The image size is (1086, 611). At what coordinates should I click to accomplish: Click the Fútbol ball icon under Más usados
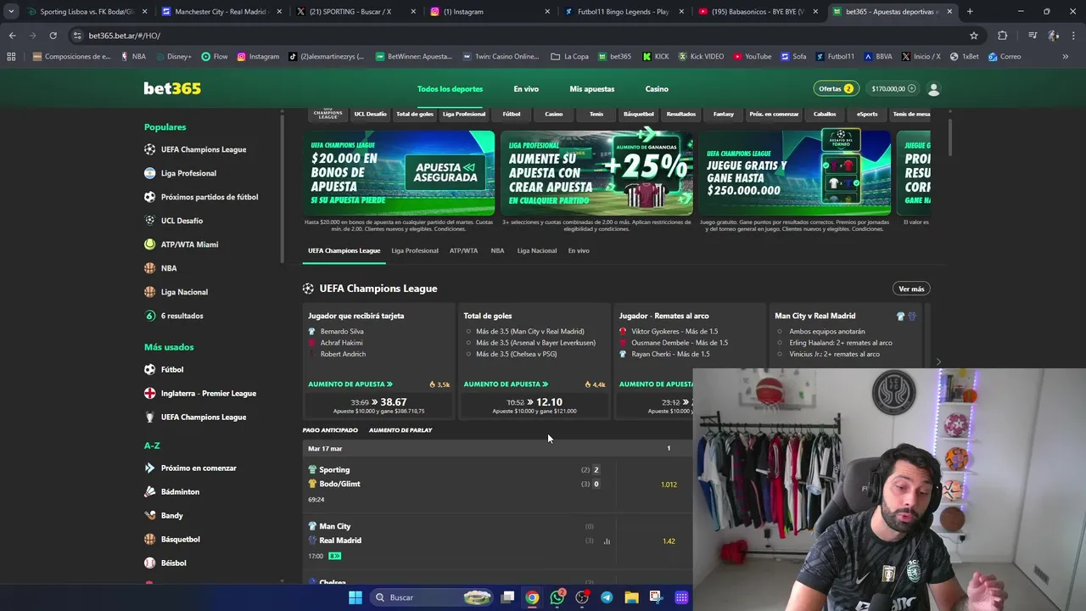150,369
